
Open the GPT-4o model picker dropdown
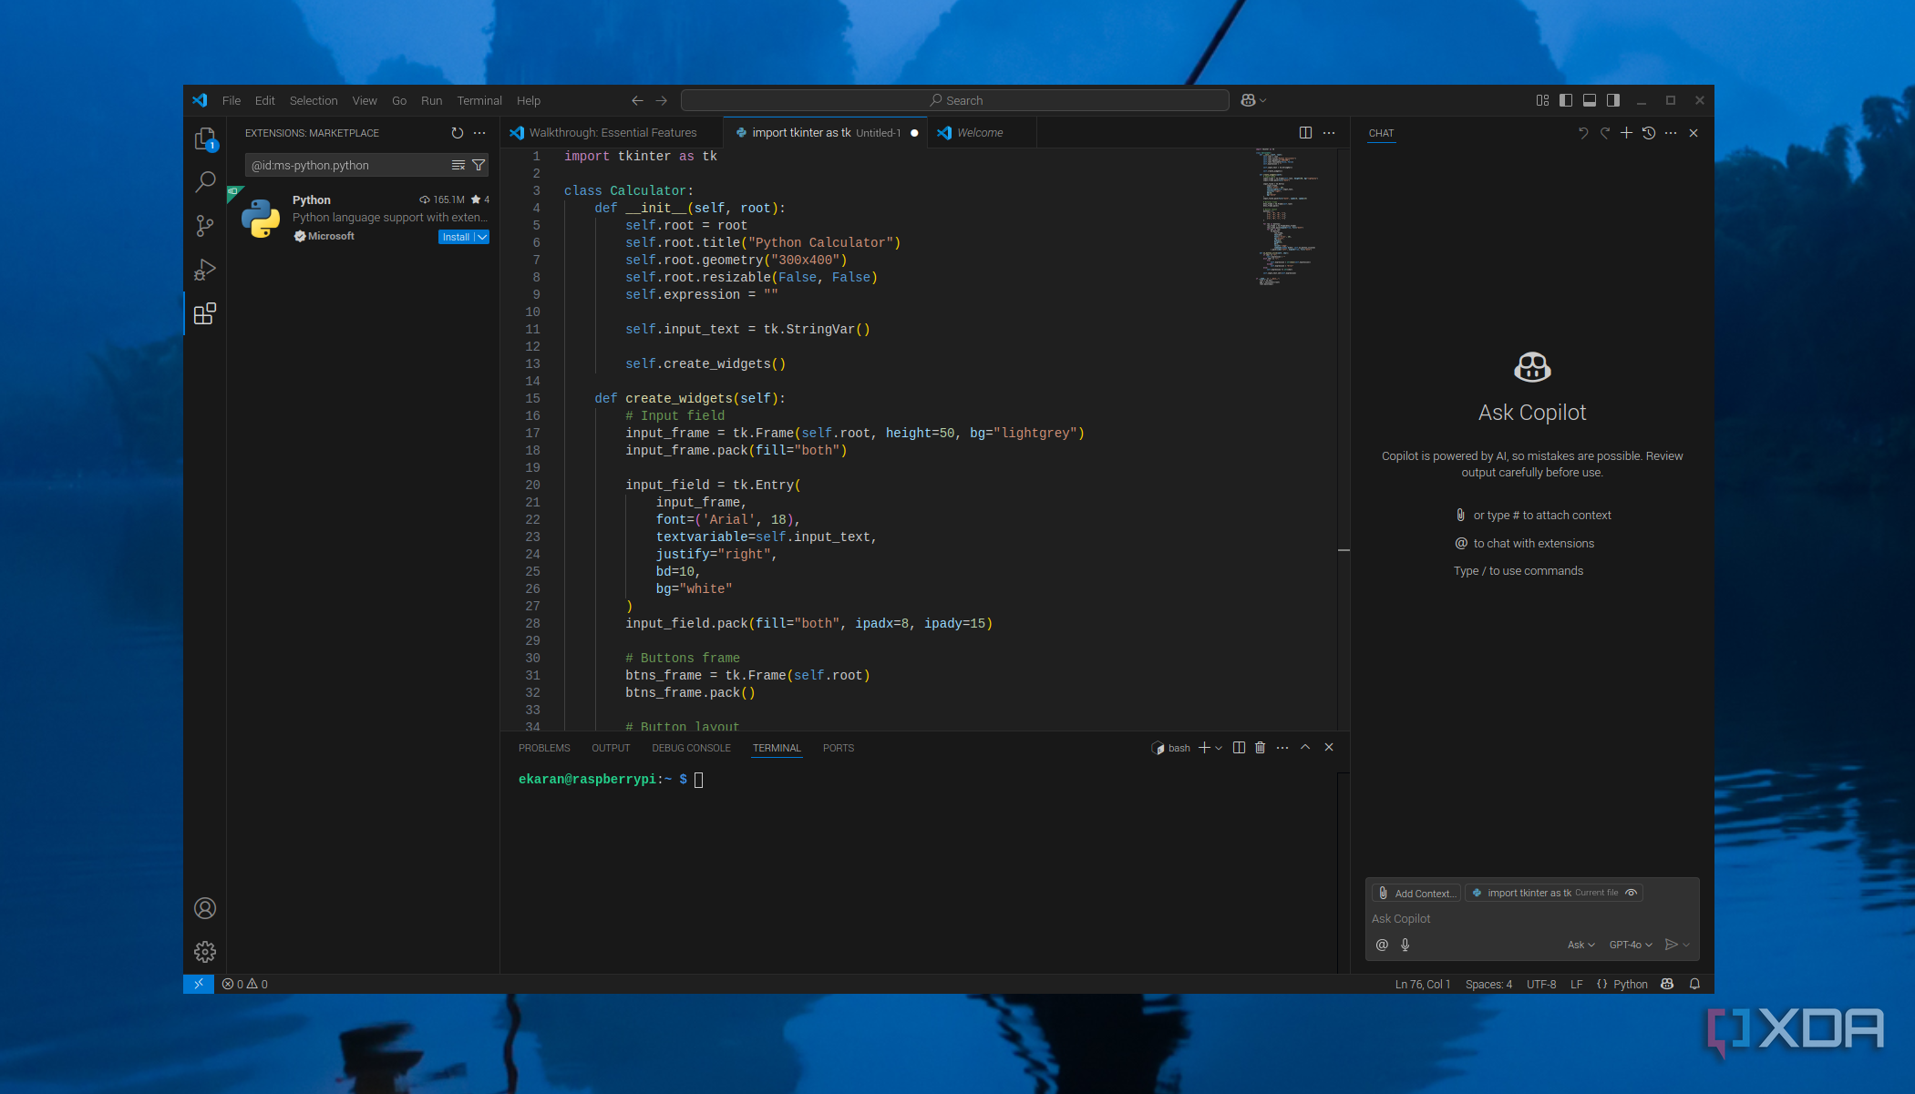tap(1631, 945)
